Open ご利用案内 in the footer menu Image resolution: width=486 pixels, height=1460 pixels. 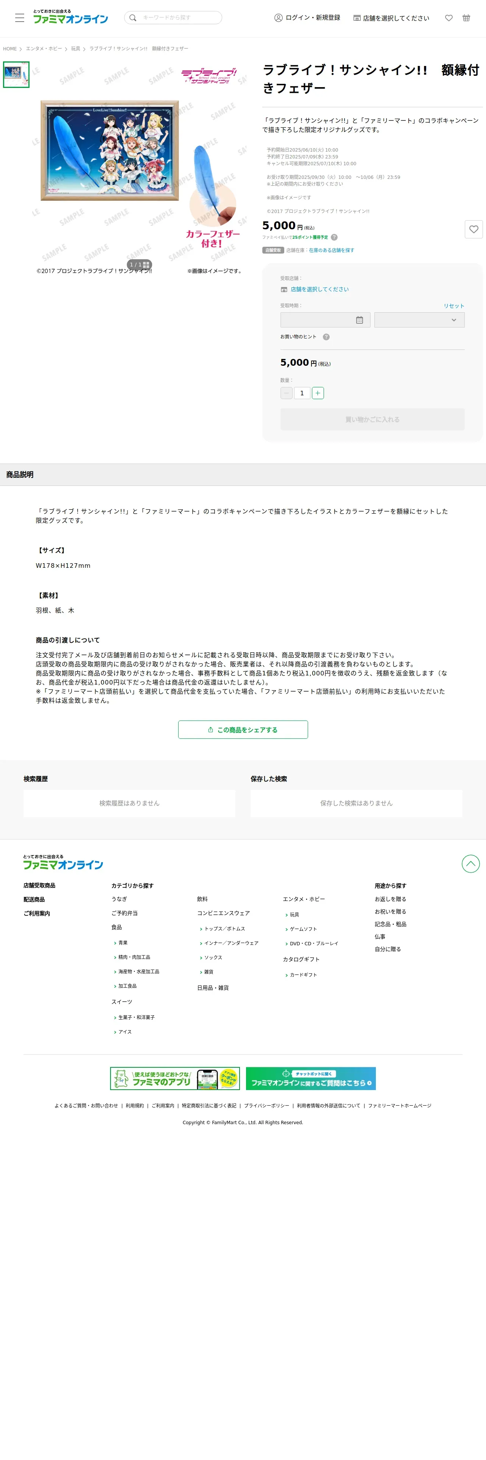[x=37, y=914]
